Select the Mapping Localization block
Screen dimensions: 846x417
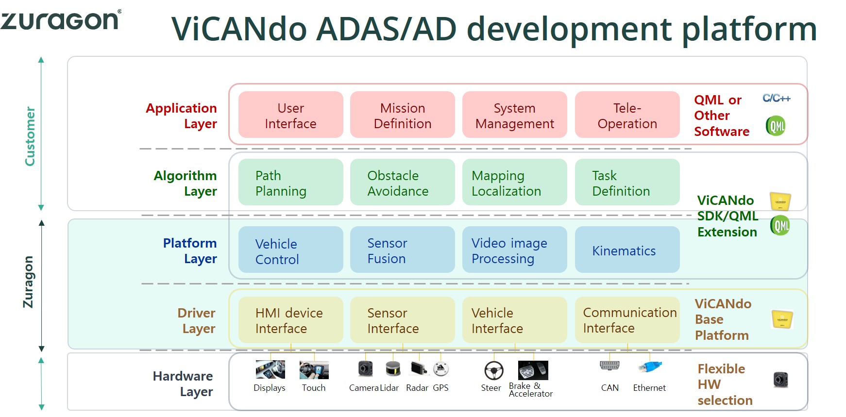[x=515, y=183]
